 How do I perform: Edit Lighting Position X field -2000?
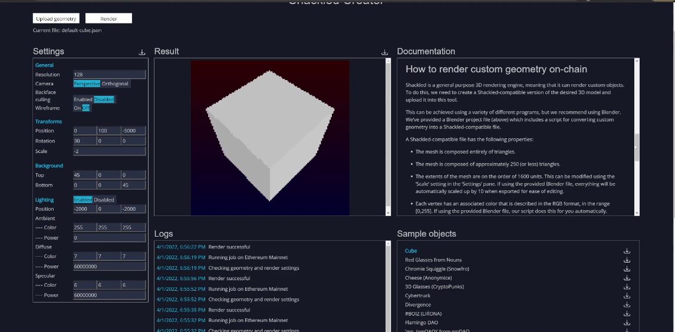[85, 209]
